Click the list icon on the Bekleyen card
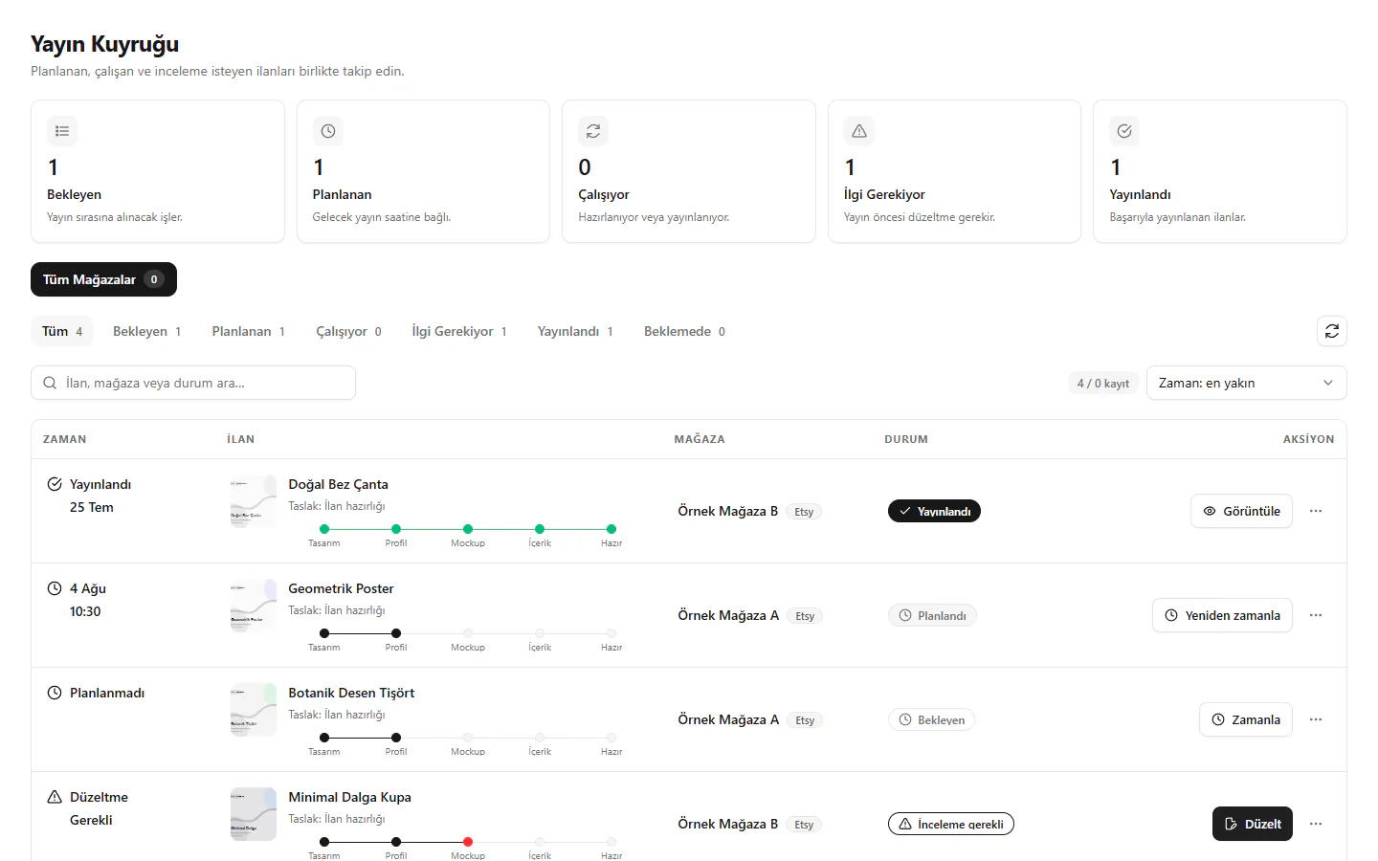 pyautogui.click(x=62, y=131)
